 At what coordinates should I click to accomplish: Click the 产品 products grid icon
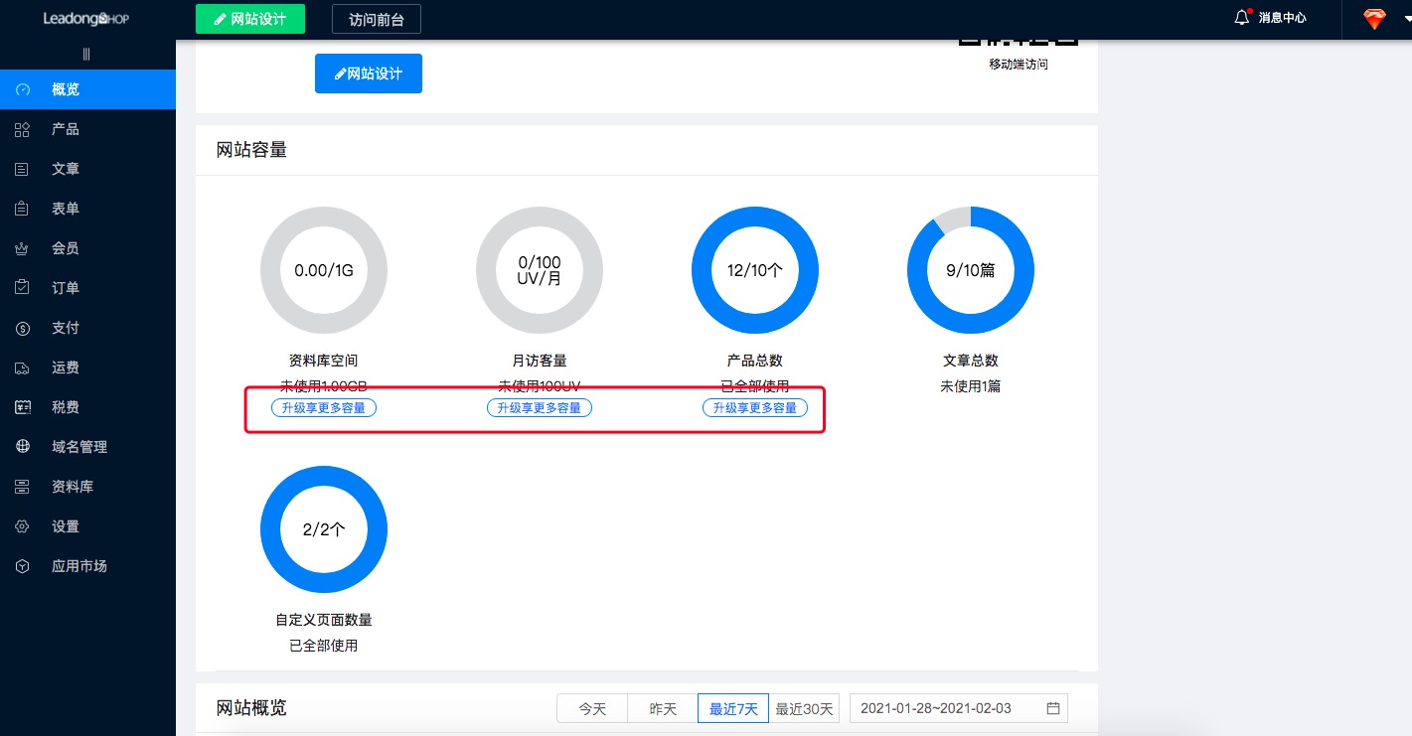click(x=22, y=129)
